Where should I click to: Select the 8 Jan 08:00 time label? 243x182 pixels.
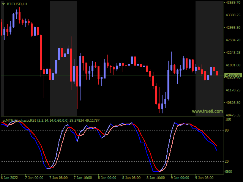pos(131,178)
